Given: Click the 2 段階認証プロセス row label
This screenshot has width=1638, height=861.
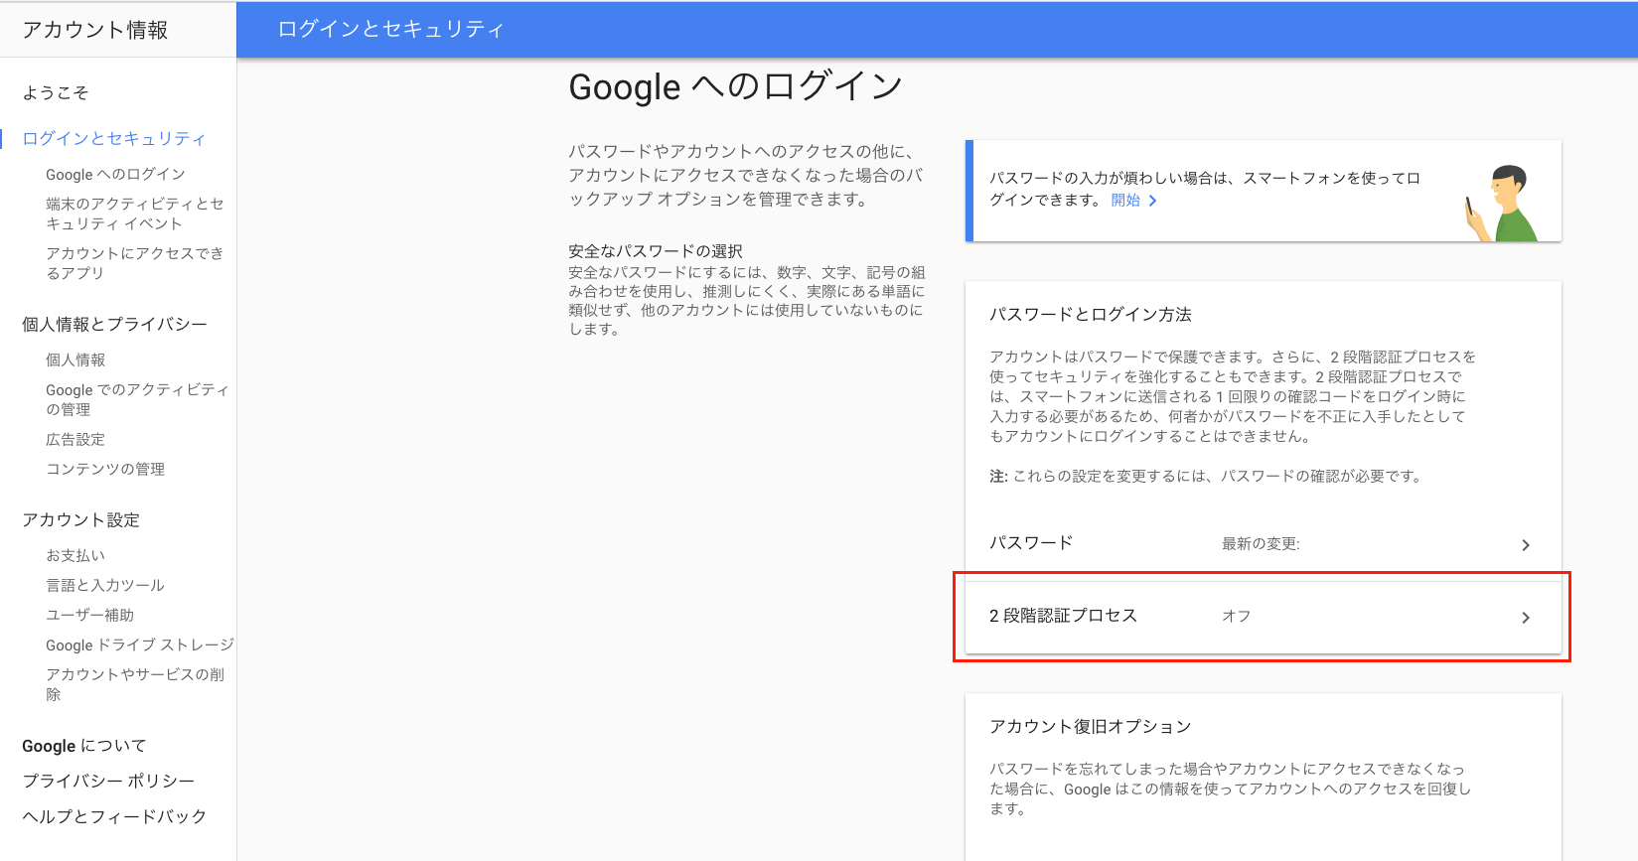Looking at the screenshot, I should pos(1063,615).
